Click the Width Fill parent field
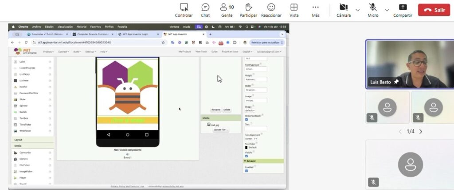 256,90
